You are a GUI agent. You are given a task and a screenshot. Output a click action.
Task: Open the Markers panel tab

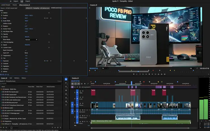click(x=17, y=78)
